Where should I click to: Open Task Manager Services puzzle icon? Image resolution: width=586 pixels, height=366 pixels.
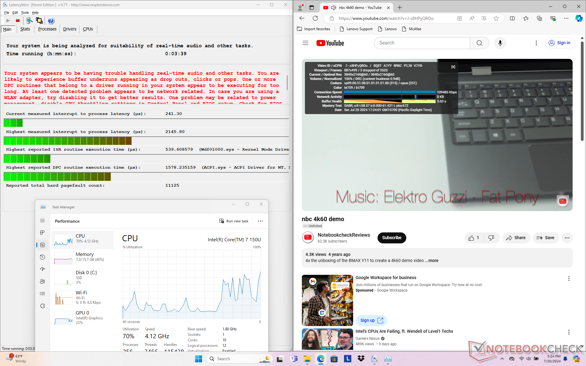click(42, 306)
